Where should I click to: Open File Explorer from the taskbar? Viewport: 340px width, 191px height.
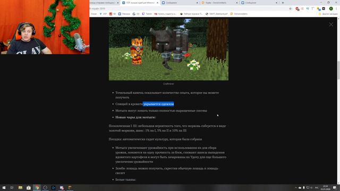pos(20,188)
